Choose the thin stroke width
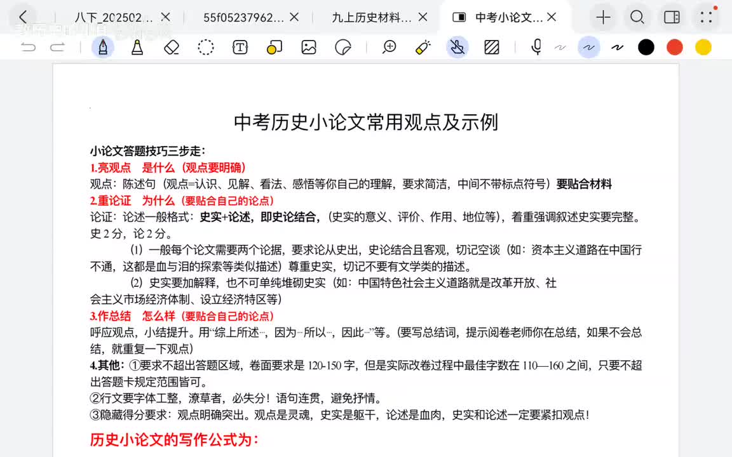 pos(560,47)
